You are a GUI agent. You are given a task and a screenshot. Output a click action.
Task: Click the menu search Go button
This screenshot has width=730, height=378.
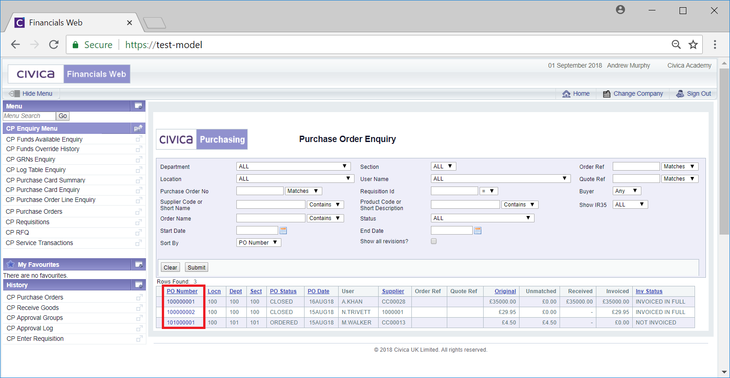63,116
